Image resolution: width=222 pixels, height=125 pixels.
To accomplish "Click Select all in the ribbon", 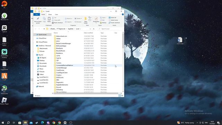I will [112, 18].
